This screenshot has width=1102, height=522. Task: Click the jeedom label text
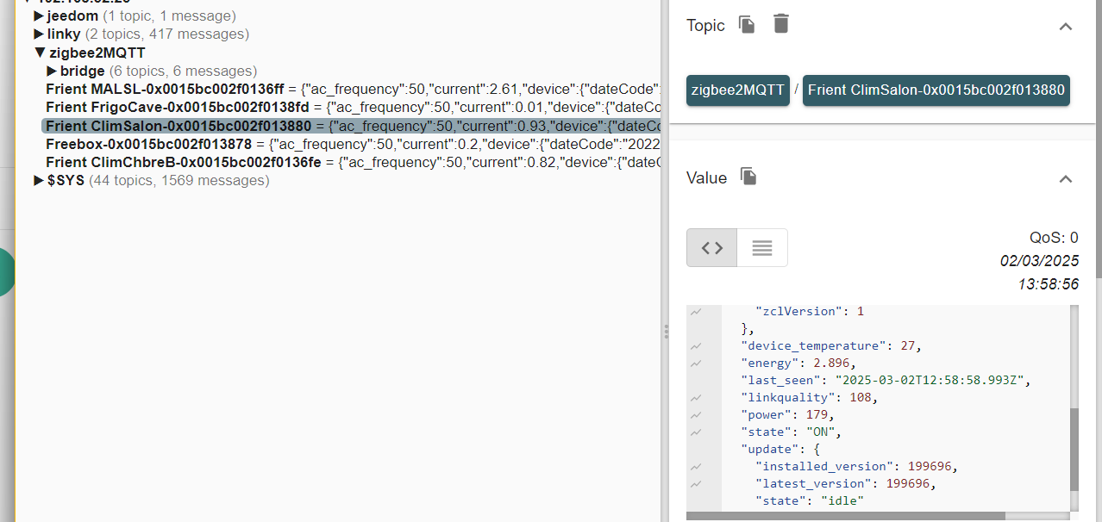tap(72, 16)
